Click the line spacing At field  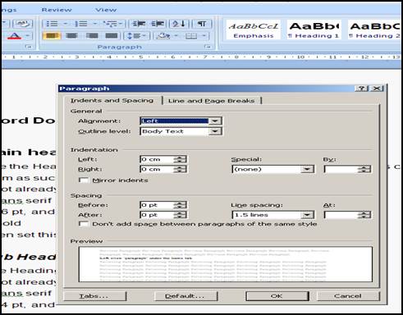(341, 215)
